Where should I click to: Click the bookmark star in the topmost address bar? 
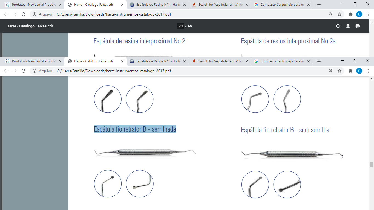pos(340,14)
